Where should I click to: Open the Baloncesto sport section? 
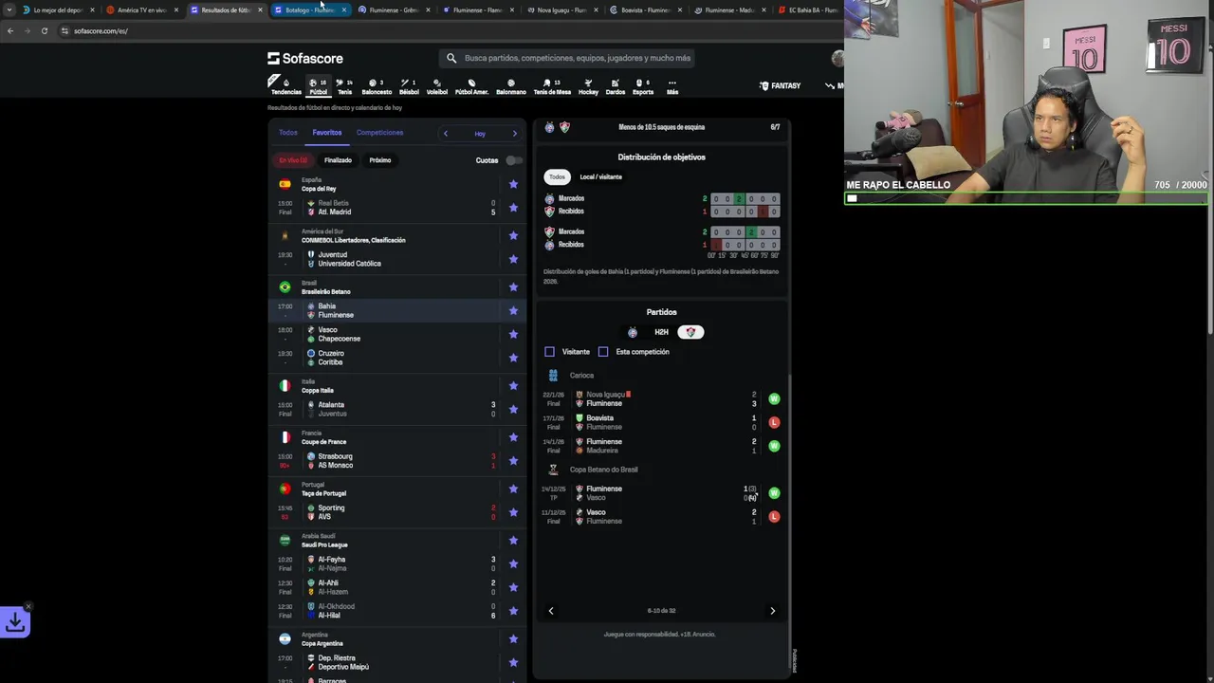click(377, 86)
